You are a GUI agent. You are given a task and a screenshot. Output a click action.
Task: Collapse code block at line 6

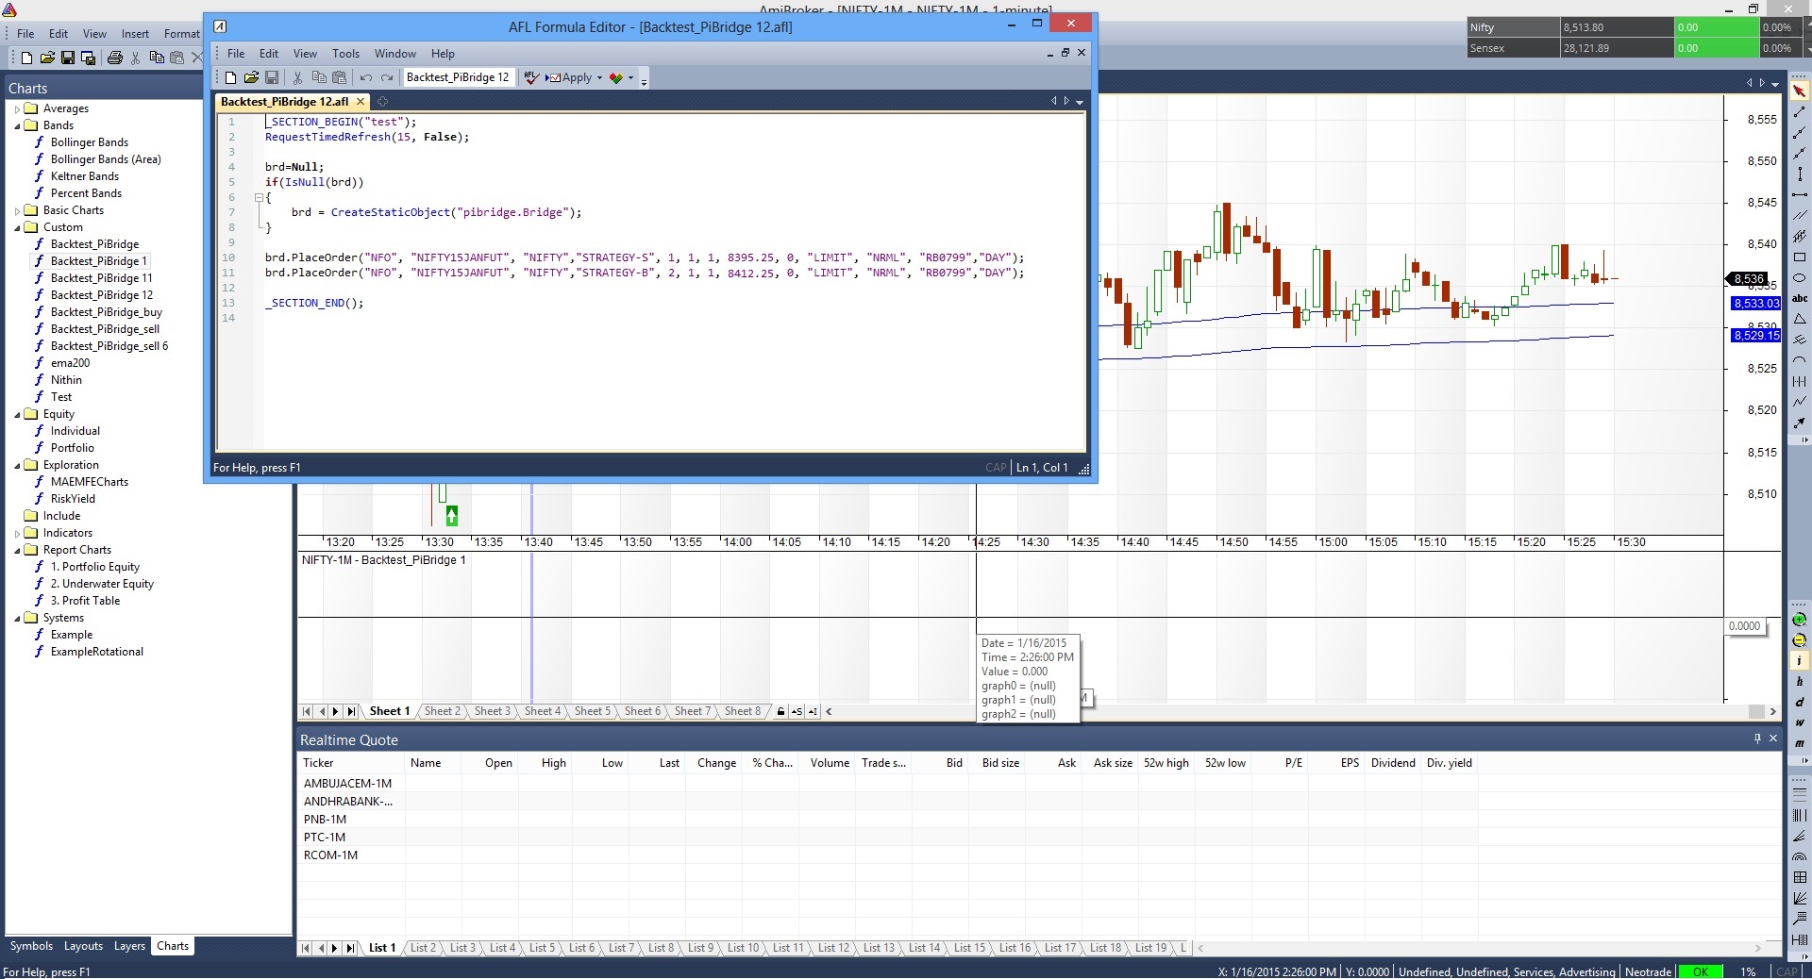258,197
